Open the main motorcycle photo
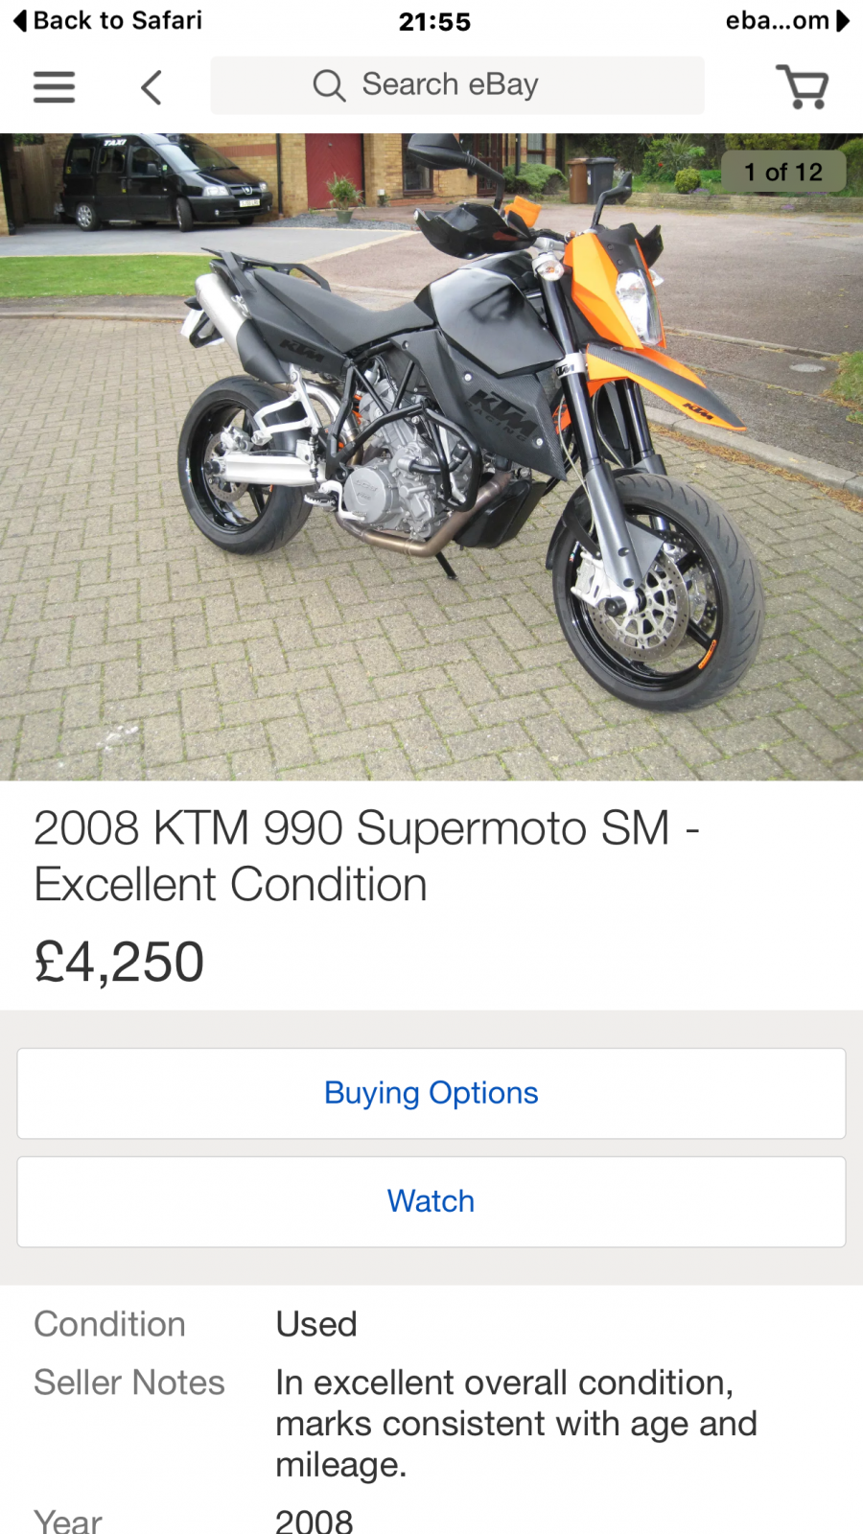Image resolution: width=863 pixels, height=1534 pixels. point(431,456)
